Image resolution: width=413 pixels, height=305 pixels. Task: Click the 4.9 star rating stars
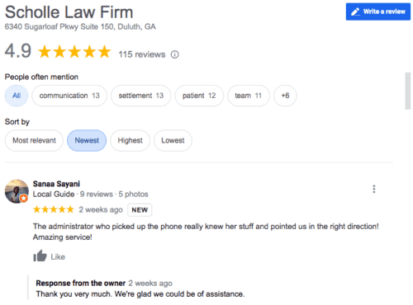(x=74, y=52)
